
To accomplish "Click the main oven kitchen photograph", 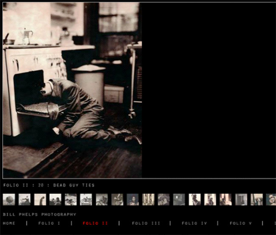I will point(72,90).
